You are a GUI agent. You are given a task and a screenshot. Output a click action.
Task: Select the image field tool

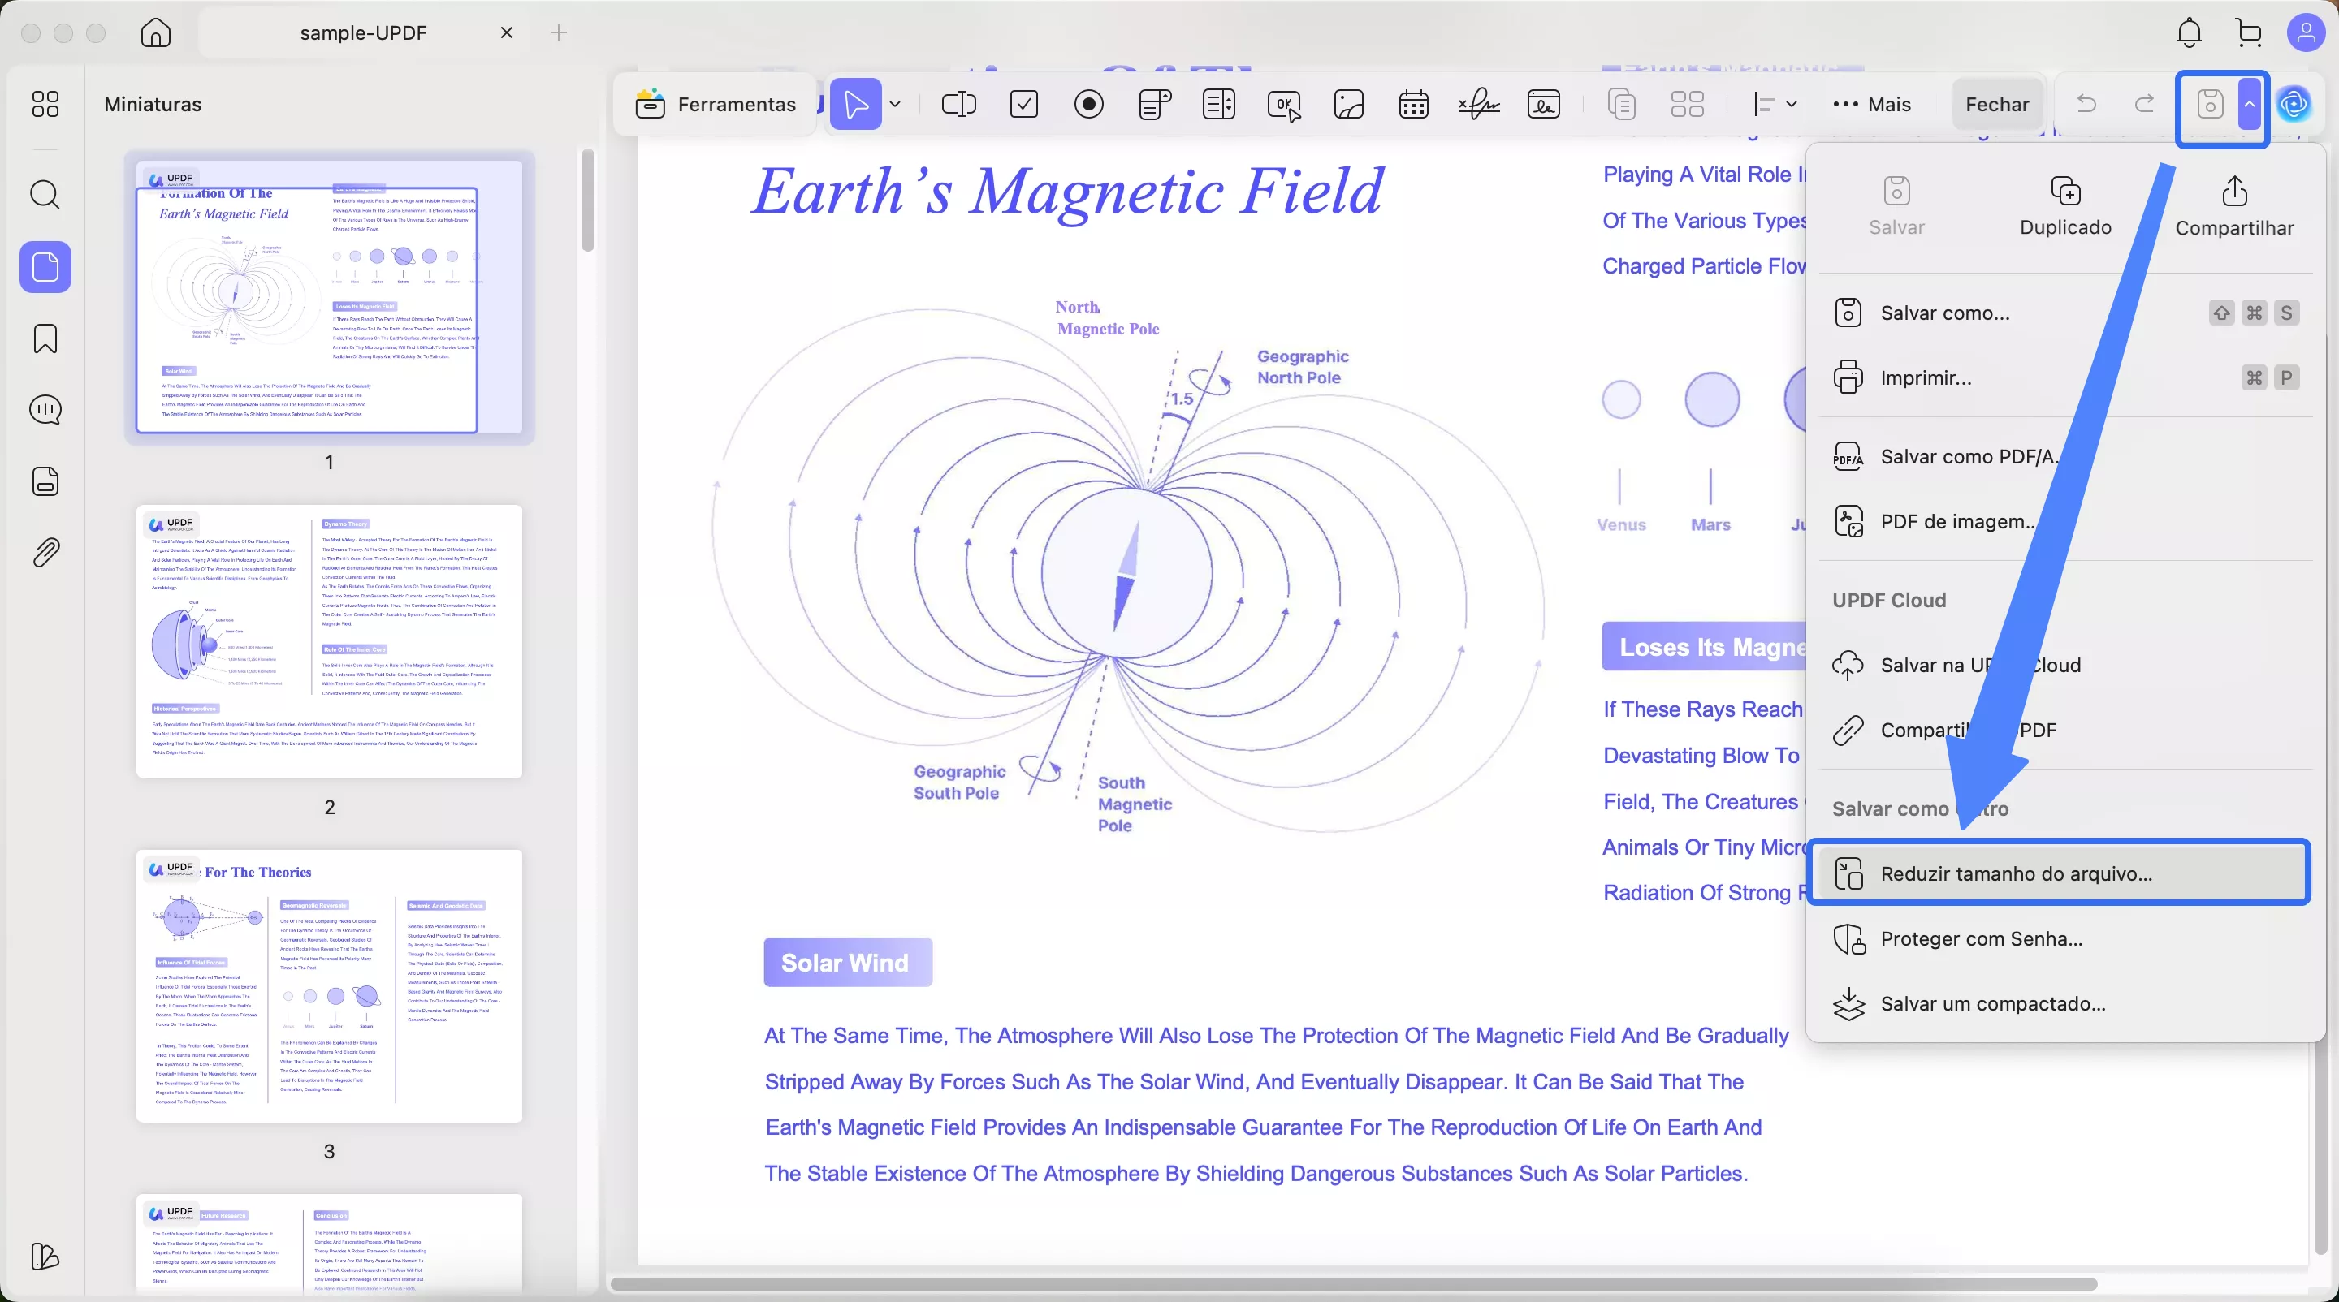point(1348,105)
